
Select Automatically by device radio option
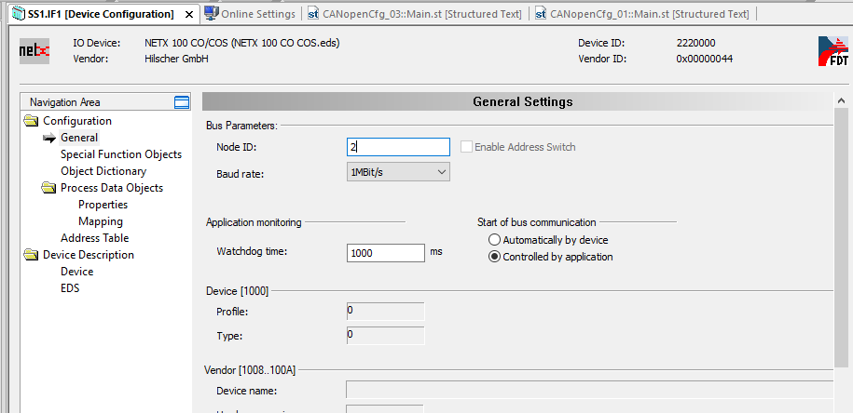(x=494, y=240)
